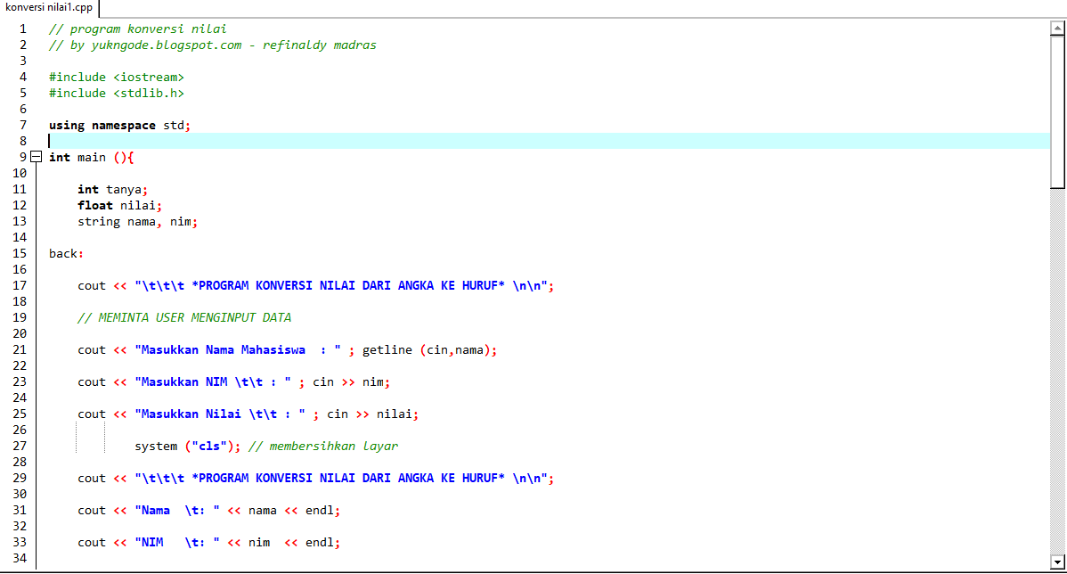Click the '#include <stdlib.h>' line
This screenshot has width=1067, height=574.
click(x=117, y=94)
